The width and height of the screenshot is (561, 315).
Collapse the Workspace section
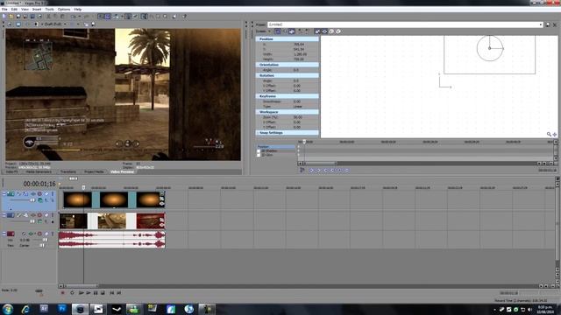pos(287,112)
